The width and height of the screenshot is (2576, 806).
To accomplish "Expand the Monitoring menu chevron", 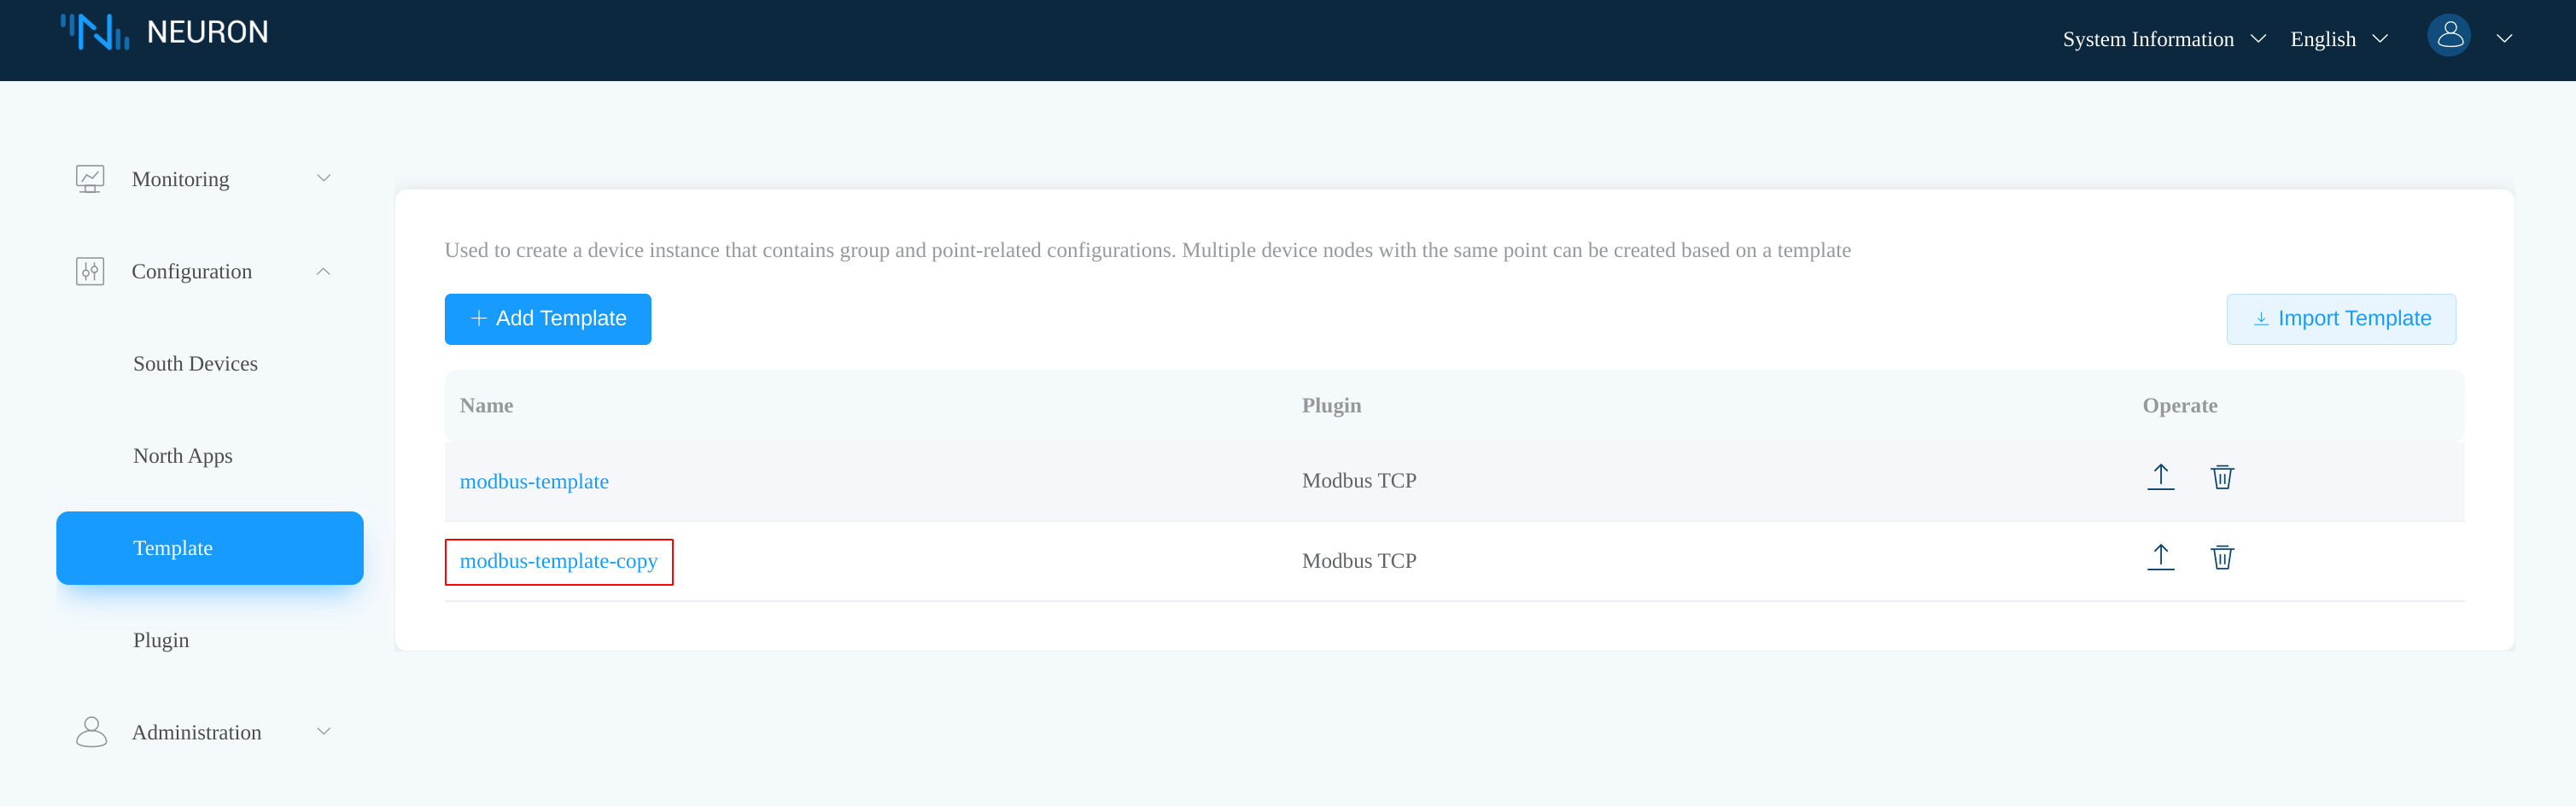I will 323,179.
